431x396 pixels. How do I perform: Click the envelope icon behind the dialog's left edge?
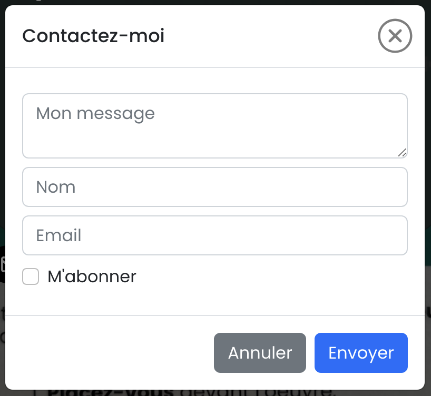(3, 263)
